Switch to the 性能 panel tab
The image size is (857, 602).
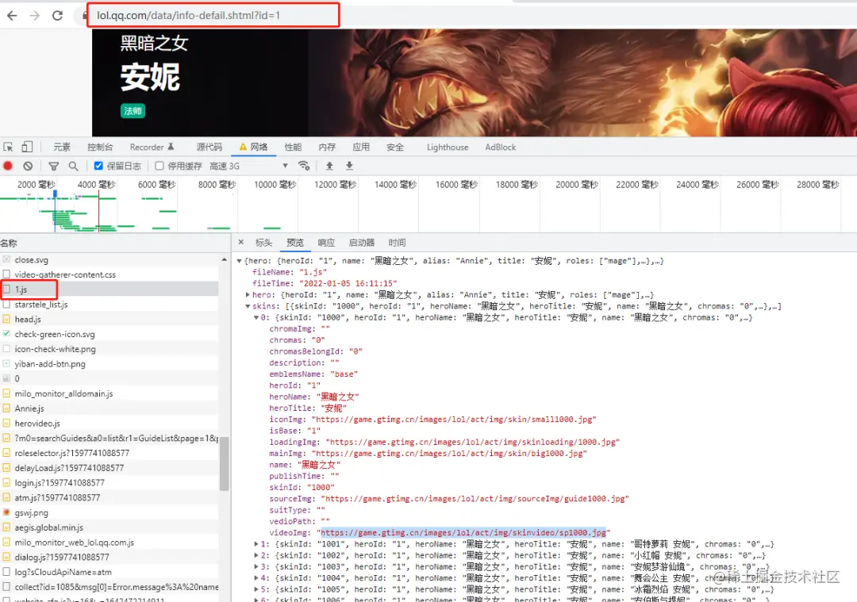[x=293, y=147]
